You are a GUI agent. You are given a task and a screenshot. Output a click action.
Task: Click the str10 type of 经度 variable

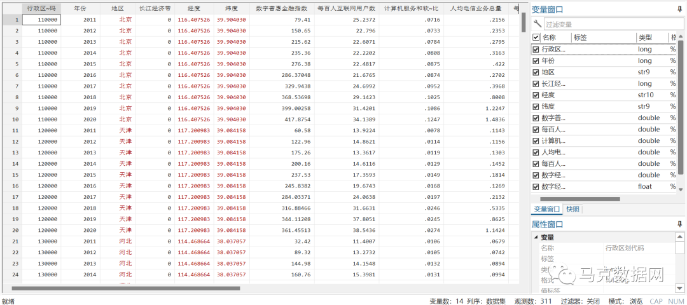tap(647, 95)
